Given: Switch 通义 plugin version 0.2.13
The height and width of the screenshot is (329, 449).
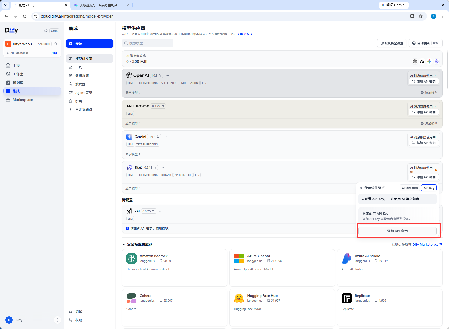Looking at the screenshot, I should (150, 167).
